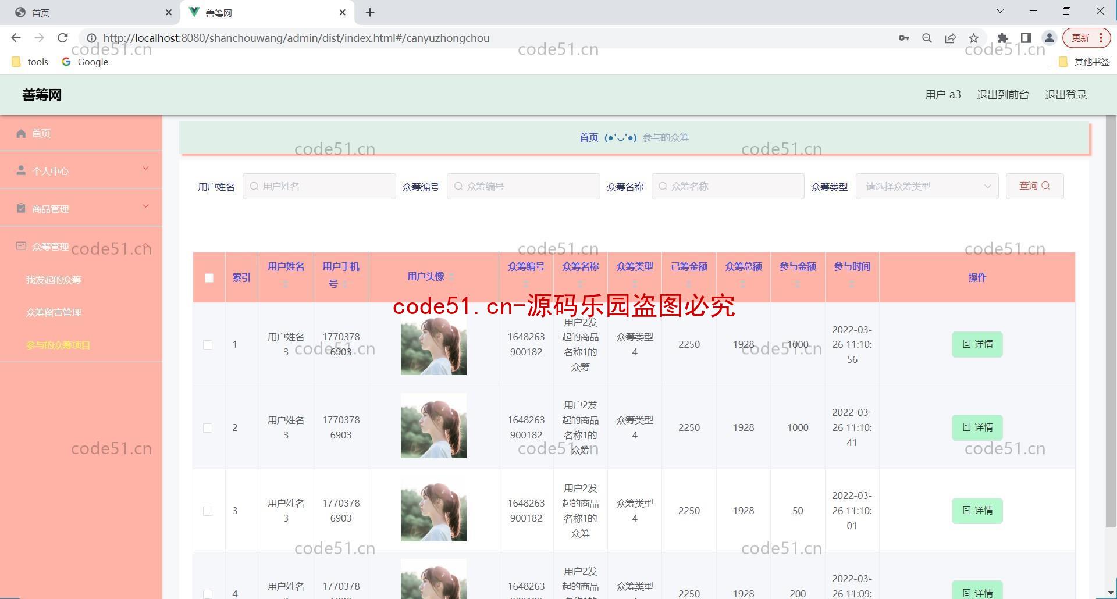
Task: Sort by 用户手机号 column
Action: coord(345,284)
